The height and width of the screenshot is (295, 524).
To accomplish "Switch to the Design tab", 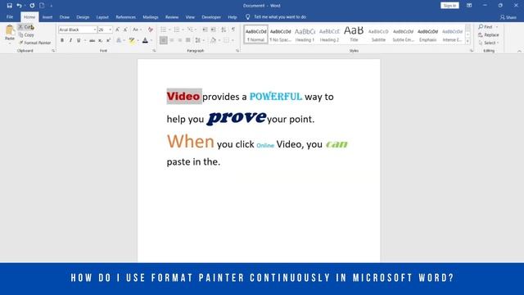I will 83,16.
